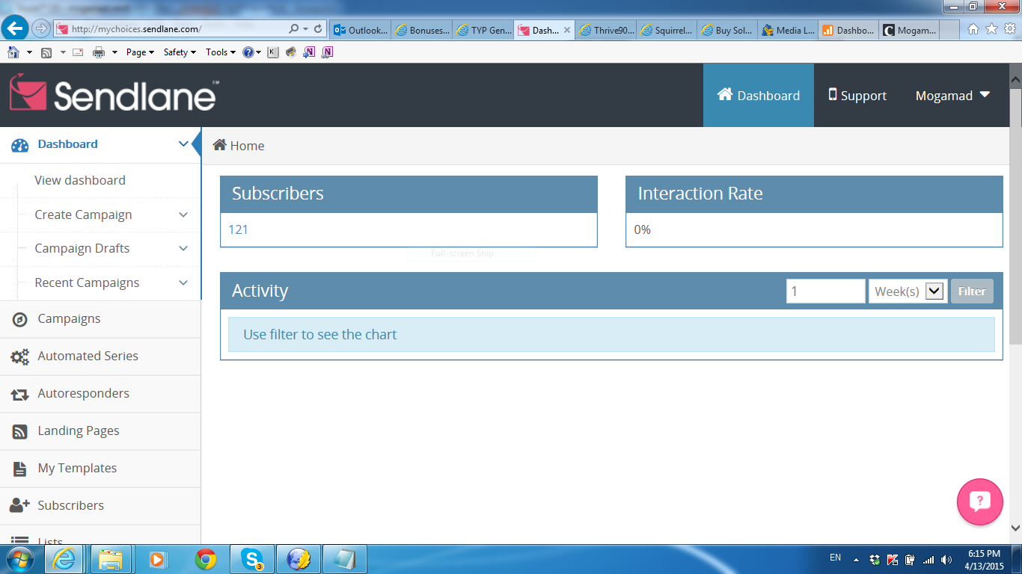Screen dimensions: 1022x574
Task: Click the 121 subscribers count link
Action: pos(238,229)
